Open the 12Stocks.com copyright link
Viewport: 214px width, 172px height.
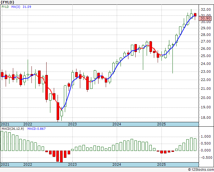tap(201, 170)
